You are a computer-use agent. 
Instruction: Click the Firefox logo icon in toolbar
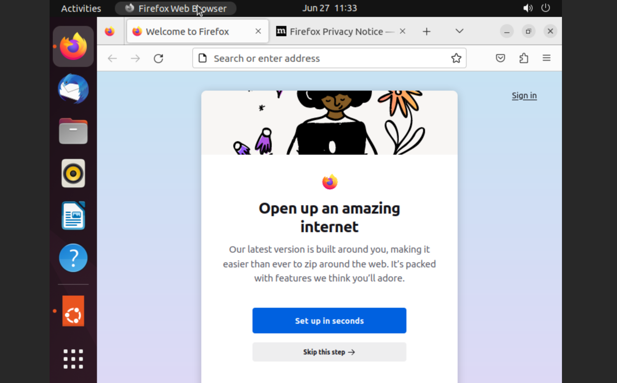point(110,31)
